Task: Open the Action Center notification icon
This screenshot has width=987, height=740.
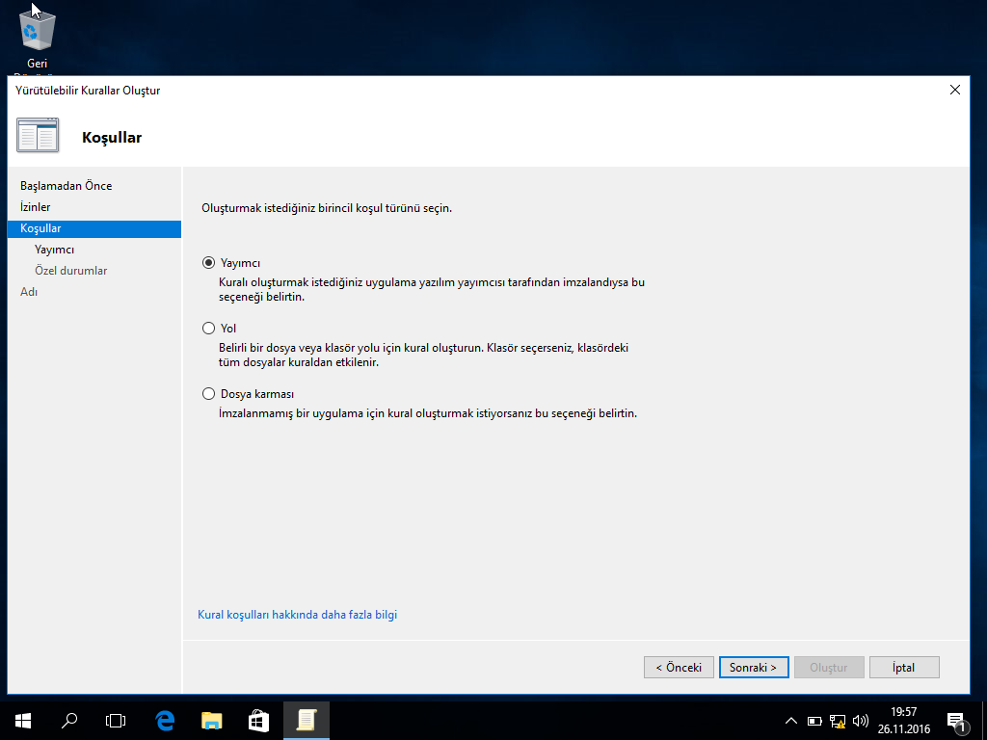Action: [x=957, y=720]
